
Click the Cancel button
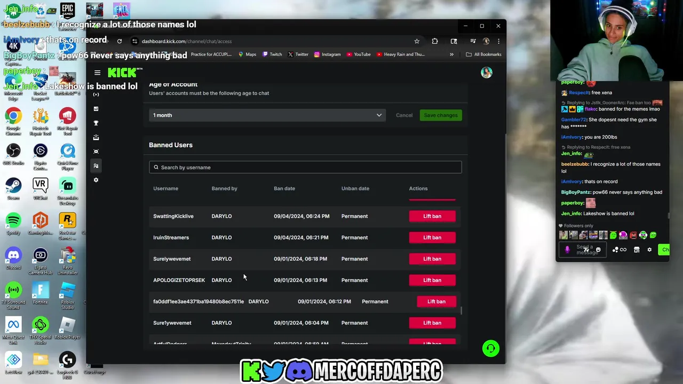(404, 115)
